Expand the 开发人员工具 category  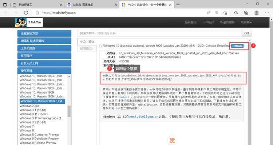tap(44, 63)
